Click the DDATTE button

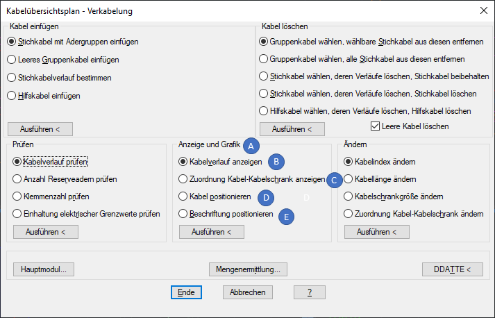pyautogui.click(x=453, y=269)
